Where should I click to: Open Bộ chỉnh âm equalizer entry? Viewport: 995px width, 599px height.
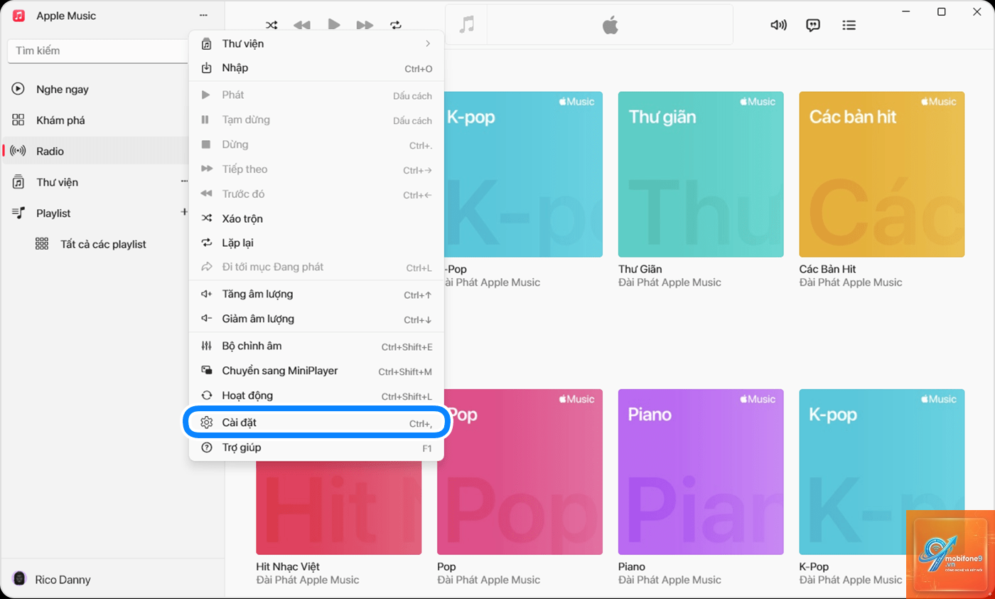(316, 346)
